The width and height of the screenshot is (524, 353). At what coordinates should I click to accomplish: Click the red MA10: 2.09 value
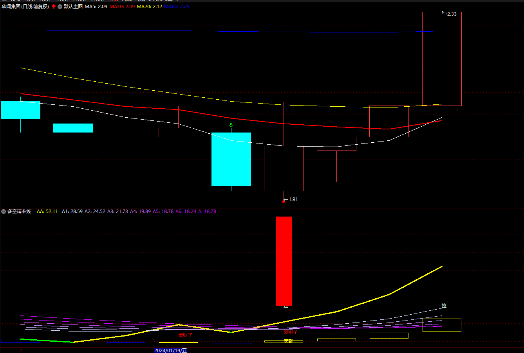click(122, 7)
